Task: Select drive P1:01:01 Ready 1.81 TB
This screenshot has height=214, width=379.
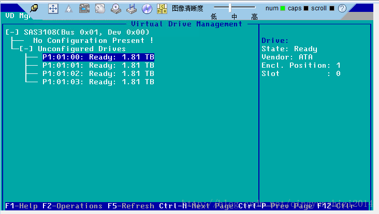Action: pos(98,65)
